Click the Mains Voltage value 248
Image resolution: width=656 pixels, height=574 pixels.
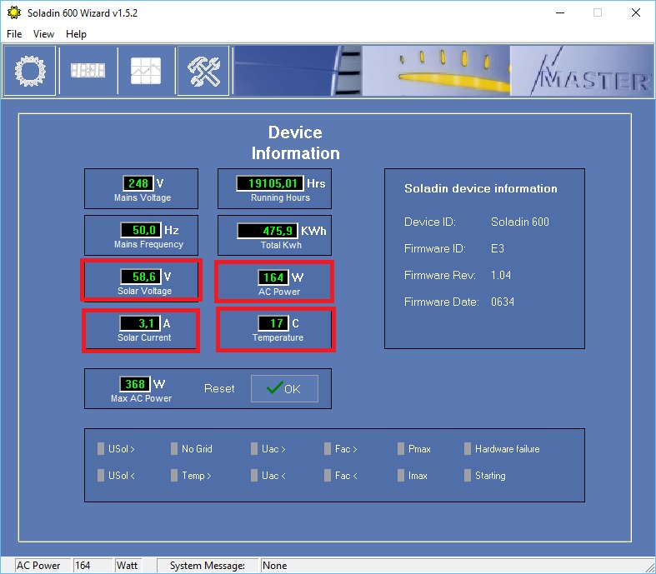click(x=138, y=183)
